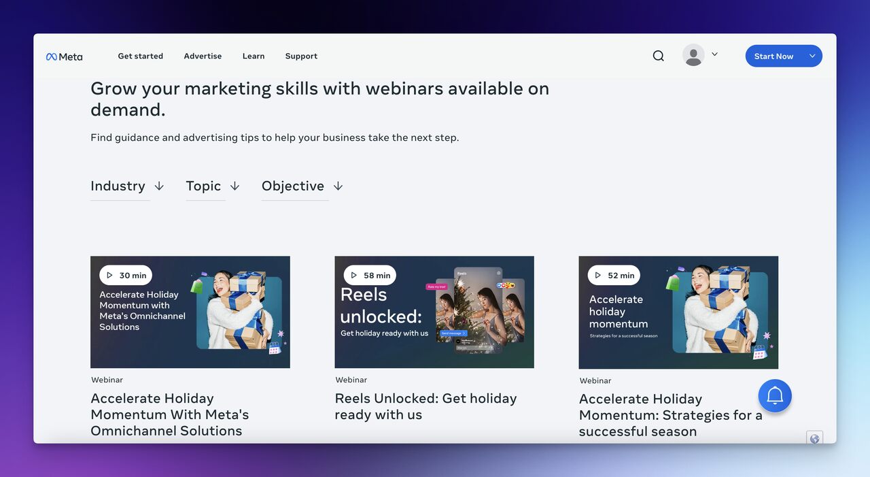
Task: Expand the Industry filter
Action: coord(128,186)
